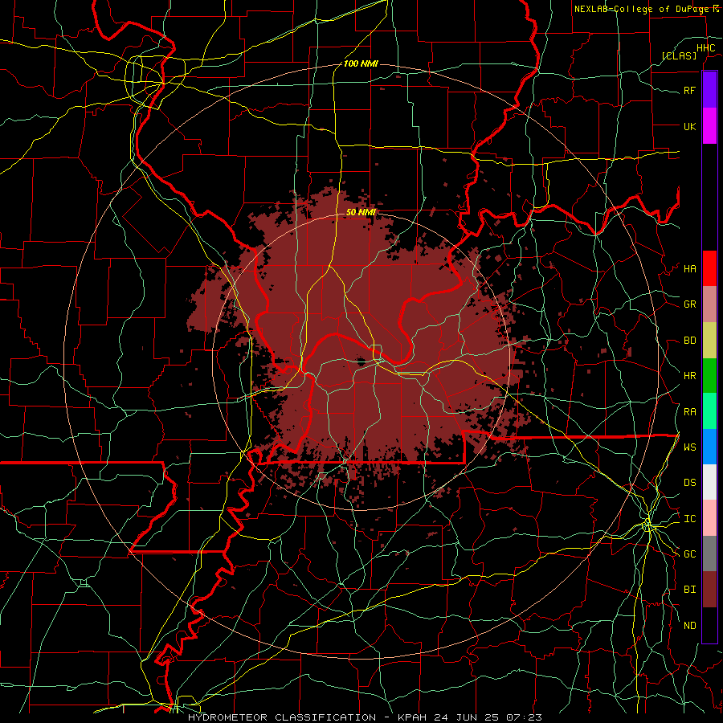Image resolution: width=723 pixels, height=723 pixels.
Task: Click the IC legend label
Action: [689, 519]
